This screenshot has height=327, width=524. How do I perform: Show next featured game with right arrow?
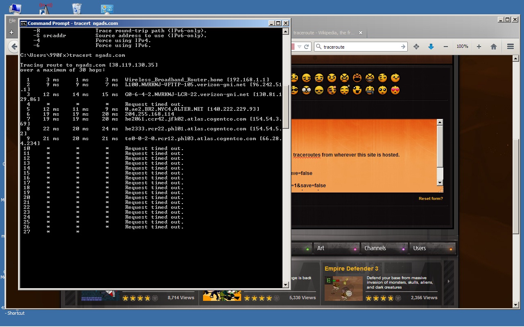click(x=449, y=281)
